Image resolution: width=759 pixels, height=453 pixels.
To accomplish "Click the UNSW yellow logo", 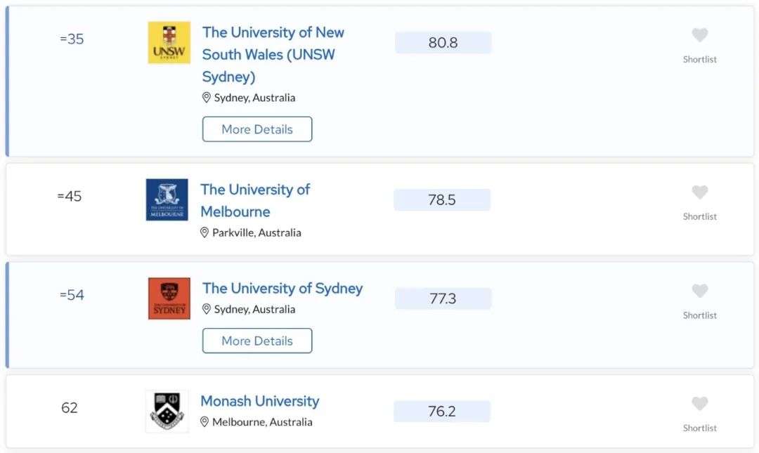I will coord(169,43).
